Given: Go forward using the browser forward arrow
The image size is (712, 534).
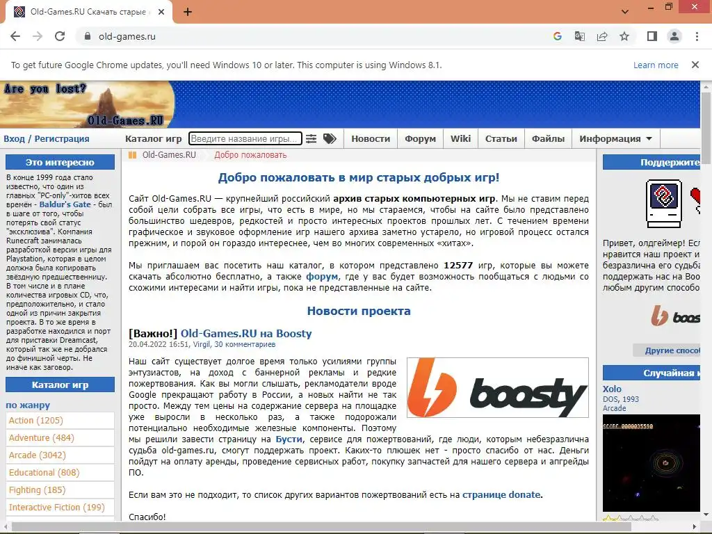Looking at the screenshot, I should coord(38,36).
